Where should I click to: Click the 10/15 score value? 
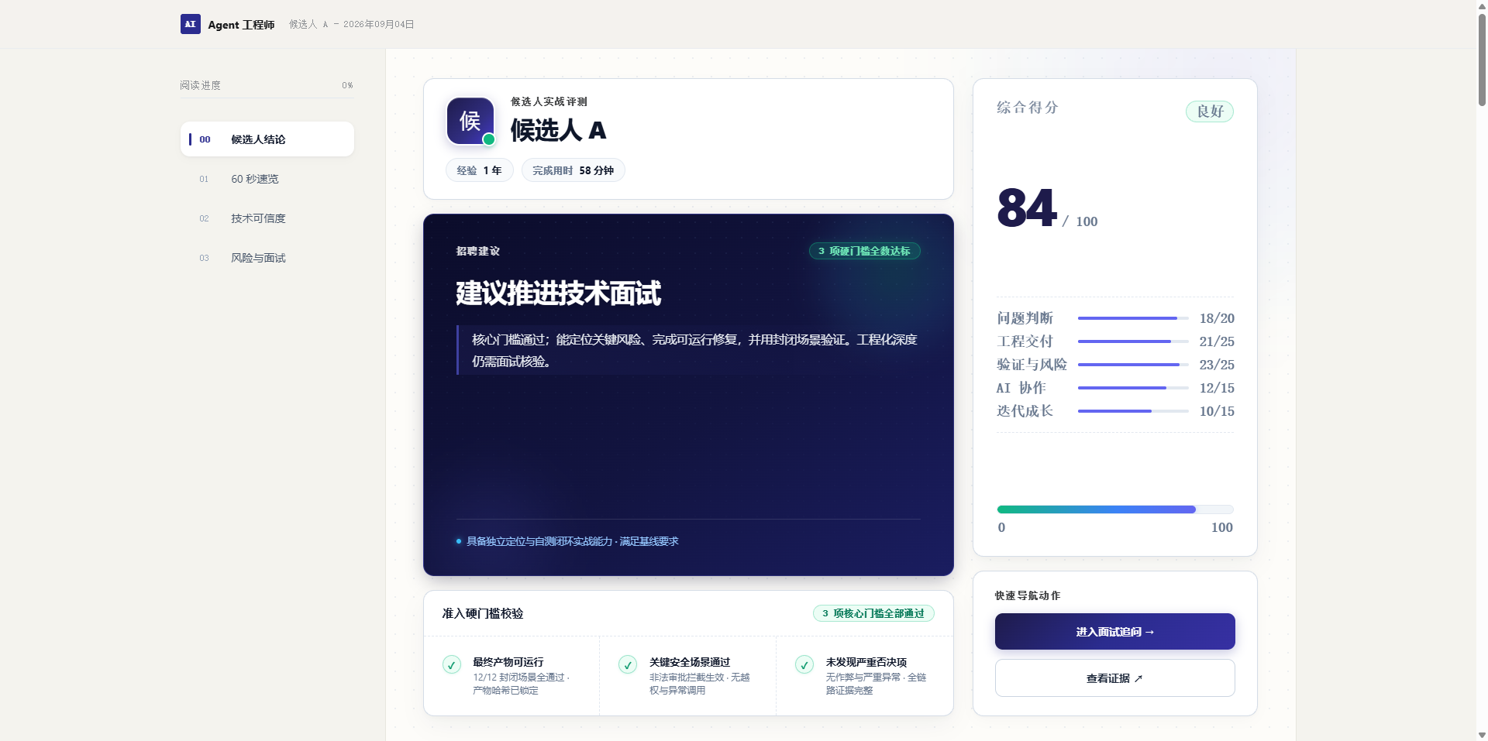[1217, 411]
